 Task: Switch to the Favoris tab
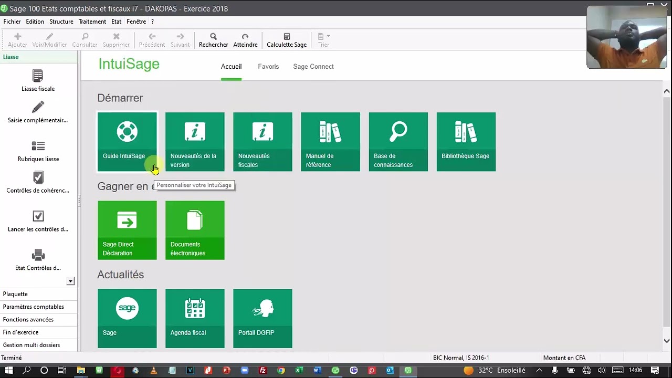point(268,67)
